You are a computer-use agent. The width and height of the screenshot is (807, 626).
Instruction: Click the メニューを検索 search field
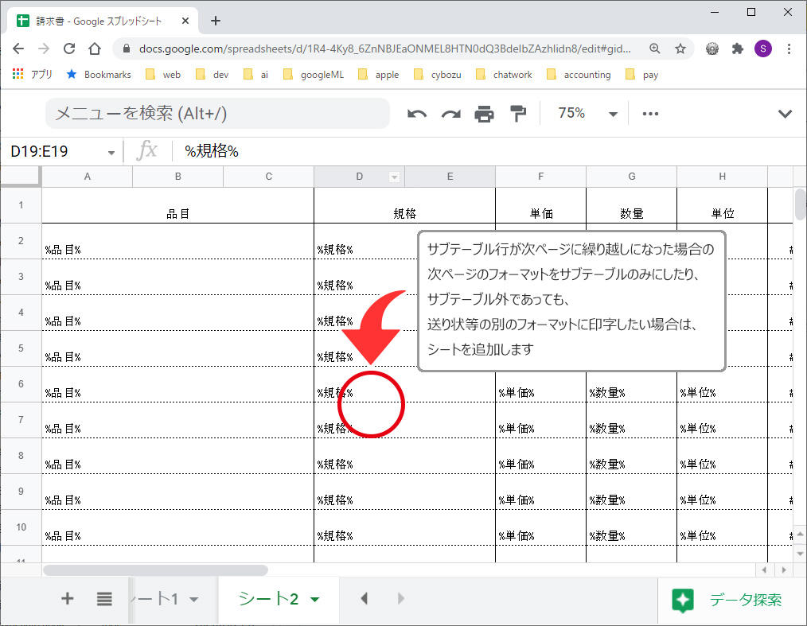[x=217, y=114]
